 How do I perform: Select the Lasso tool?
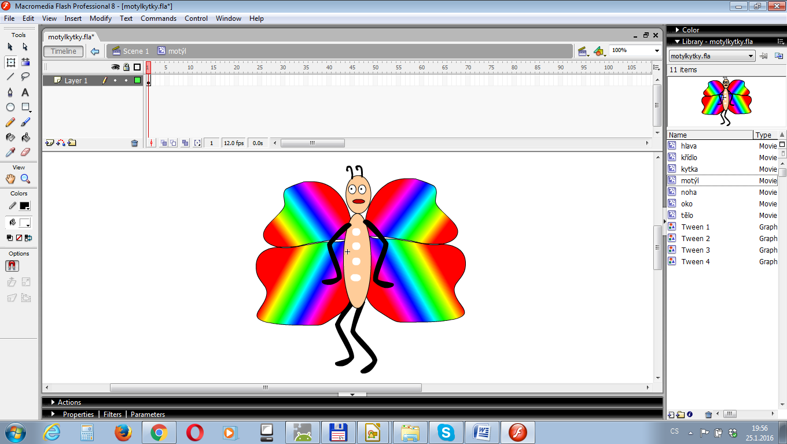pyautogui.click(x=25, y=77)
